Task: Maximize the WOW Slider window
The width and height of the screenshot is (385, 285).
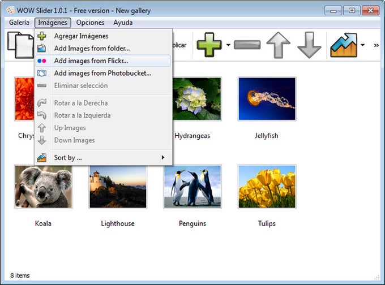Action: (352, 11)
